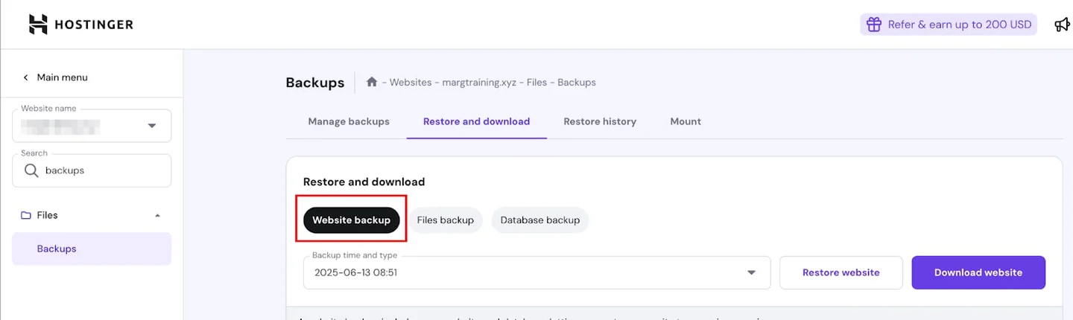
Task: Click the Backups page heading
Action: pos(315,83)
